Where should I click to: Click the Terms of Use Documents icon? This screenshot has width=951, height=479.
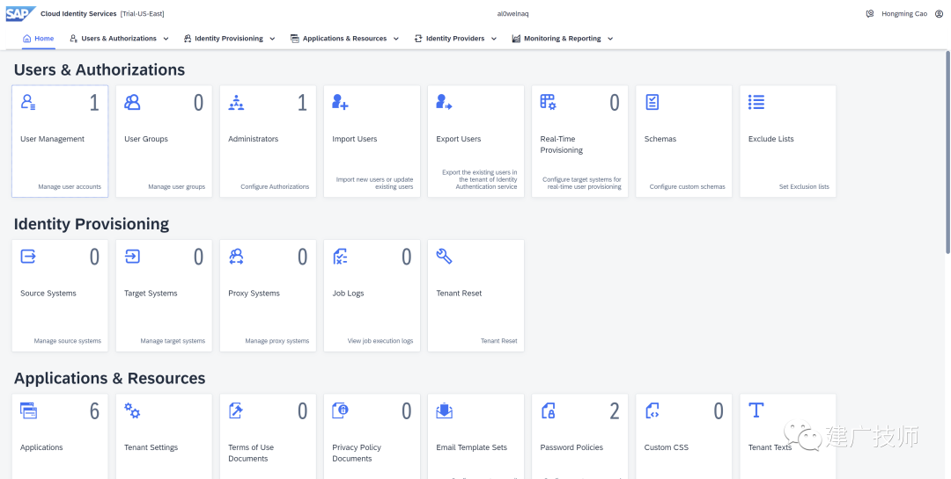point(236,410)
